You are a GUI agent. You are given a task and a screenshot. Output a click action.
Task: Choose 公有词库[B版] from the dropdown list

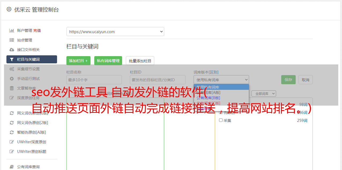pyautogui.click(x=221, y=98)
